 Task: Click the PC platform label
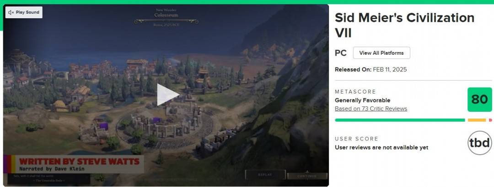click(341, 53)
